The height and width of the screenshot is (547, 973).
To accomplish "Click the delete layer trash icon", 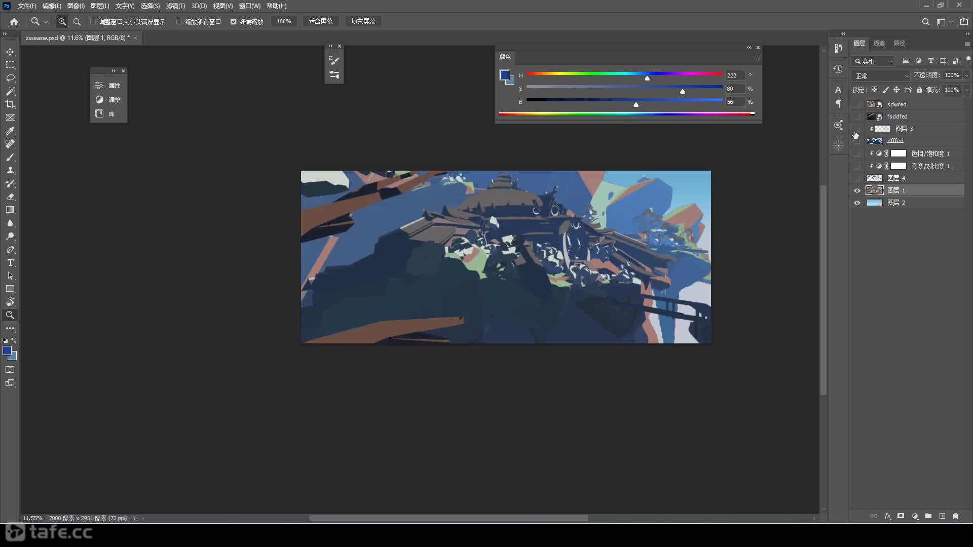I will (955, 516).
